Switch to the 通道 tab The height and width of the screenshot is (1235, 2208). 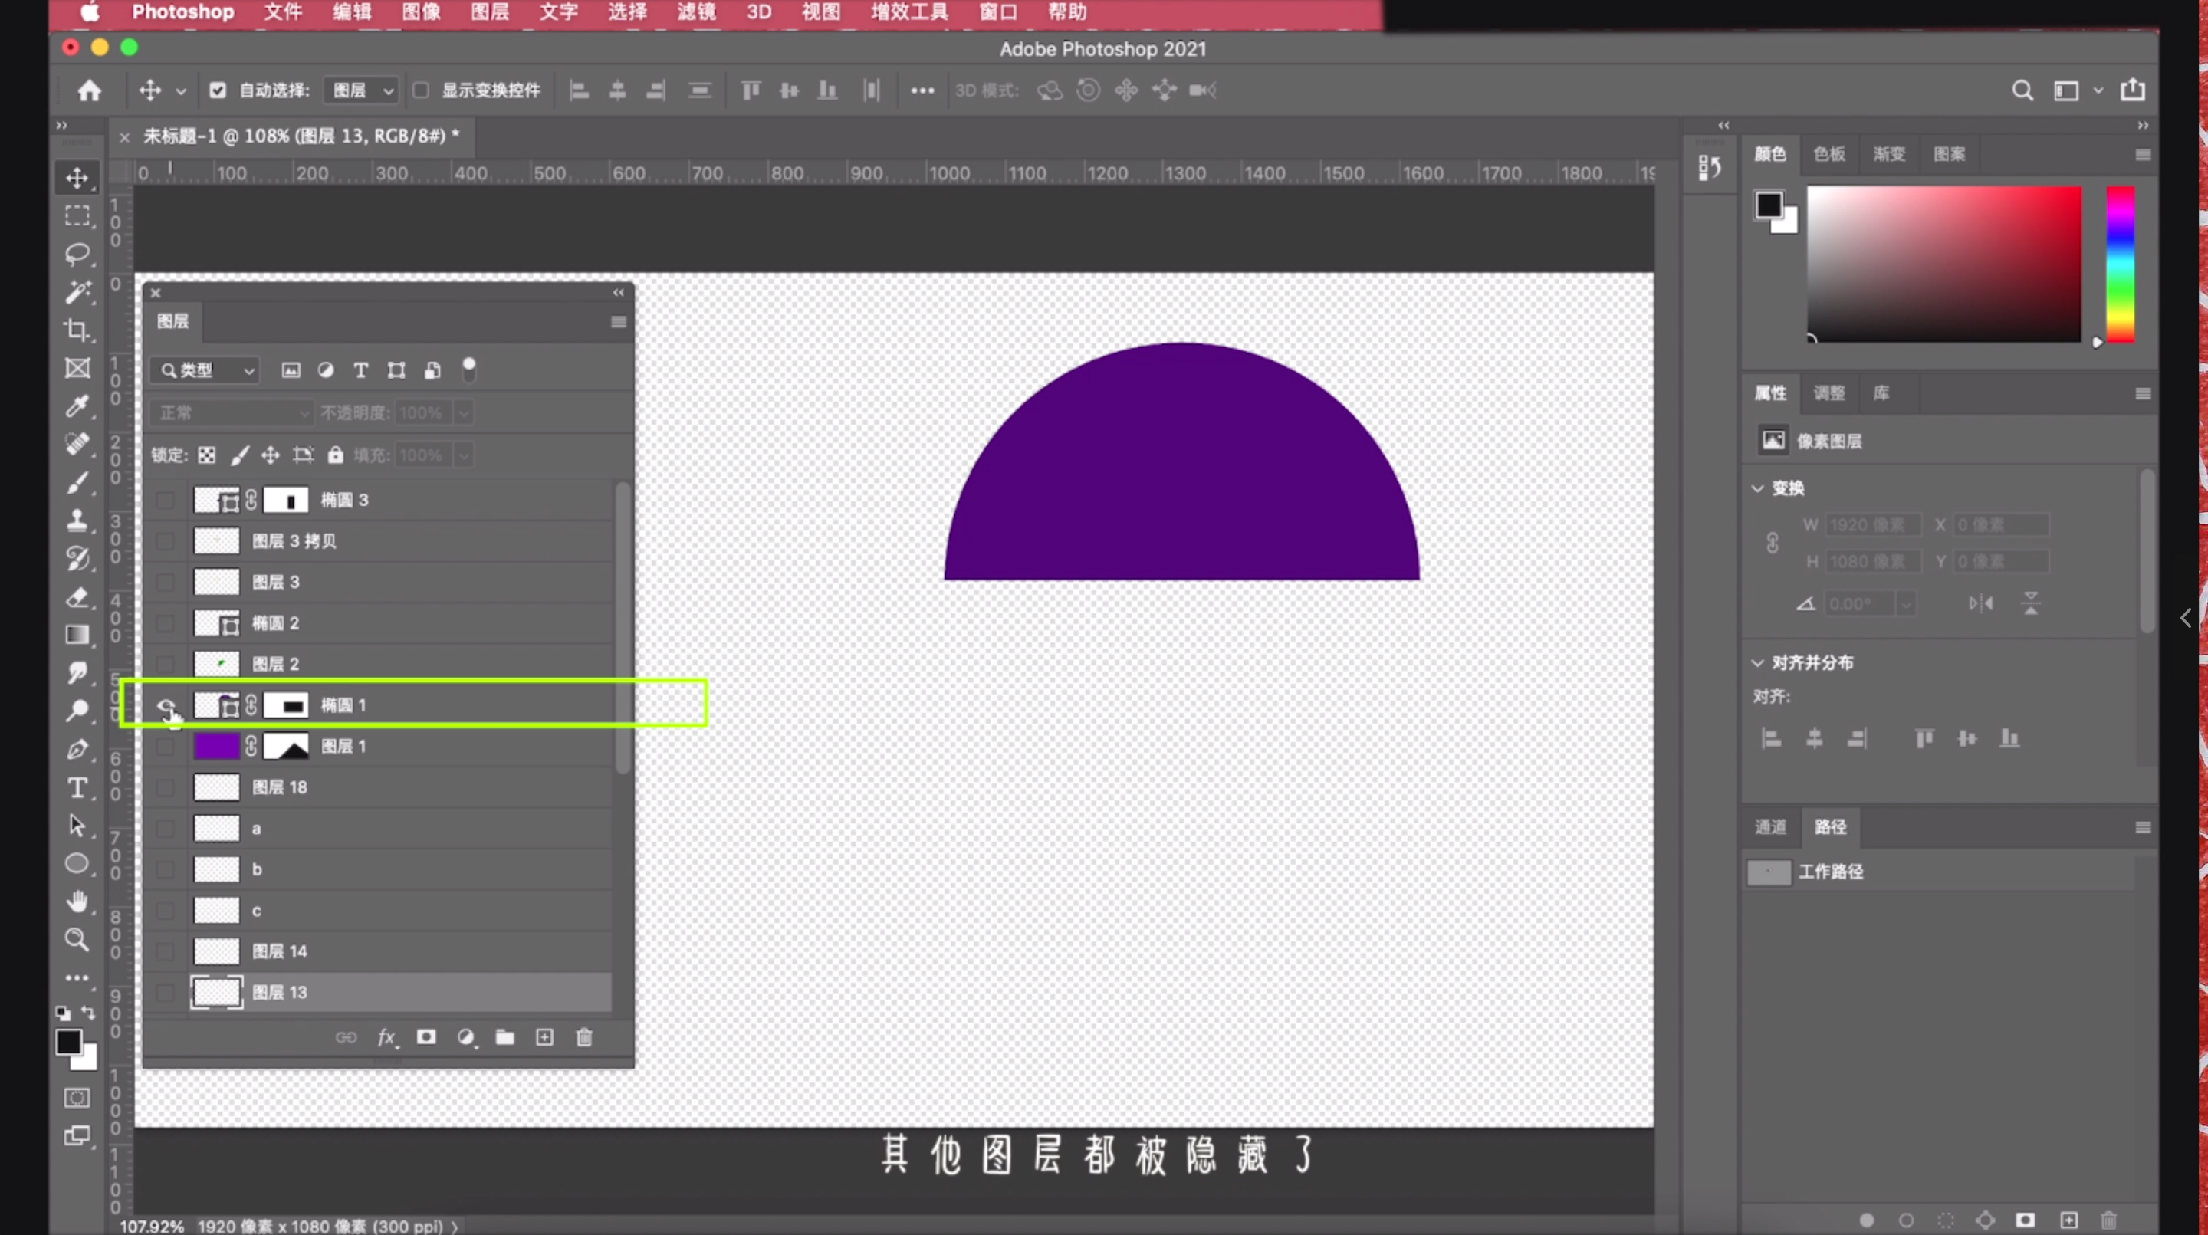(x=1770, y=827)
